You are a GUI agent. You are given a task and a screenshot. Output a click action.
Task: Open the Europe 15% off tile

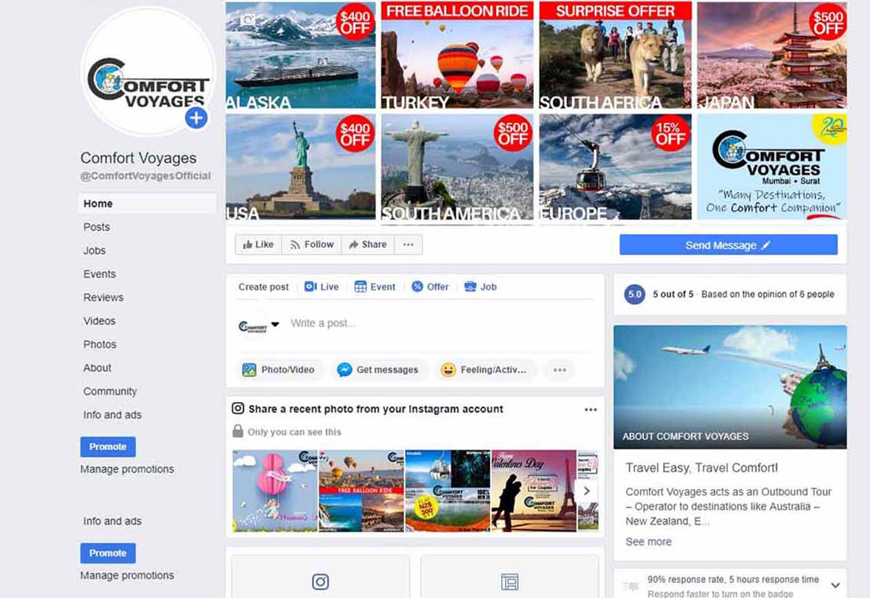(615, 168)
